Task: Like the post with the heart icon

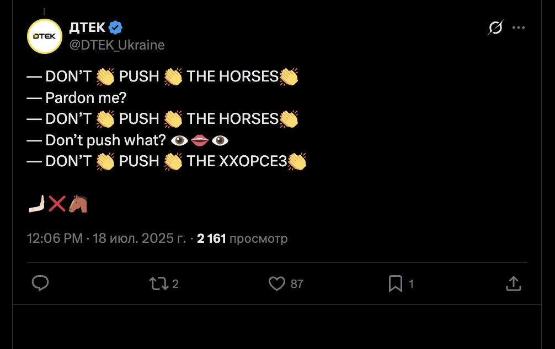Action: coord(276,283)
